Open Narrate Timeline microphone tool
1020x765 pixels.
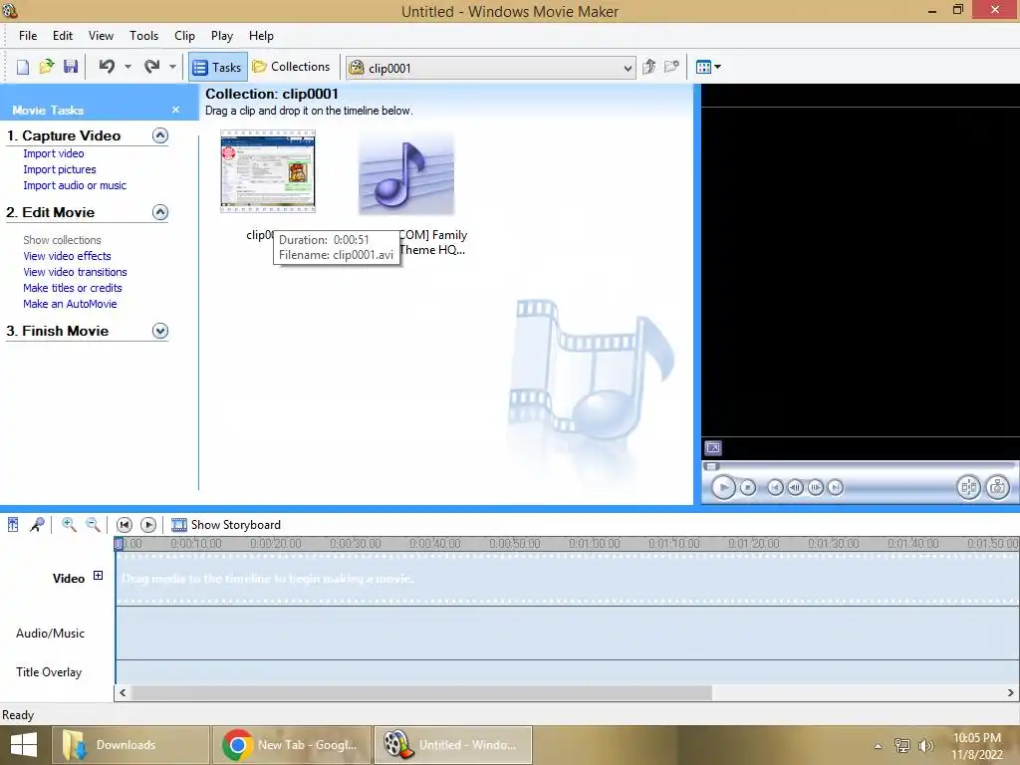click(37, 524)
